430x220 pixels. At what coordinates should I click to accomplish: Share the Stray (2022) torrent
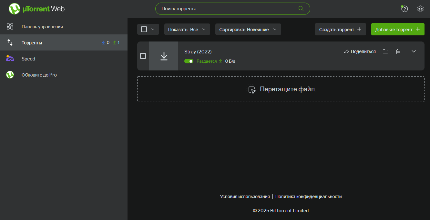[360, 51]
